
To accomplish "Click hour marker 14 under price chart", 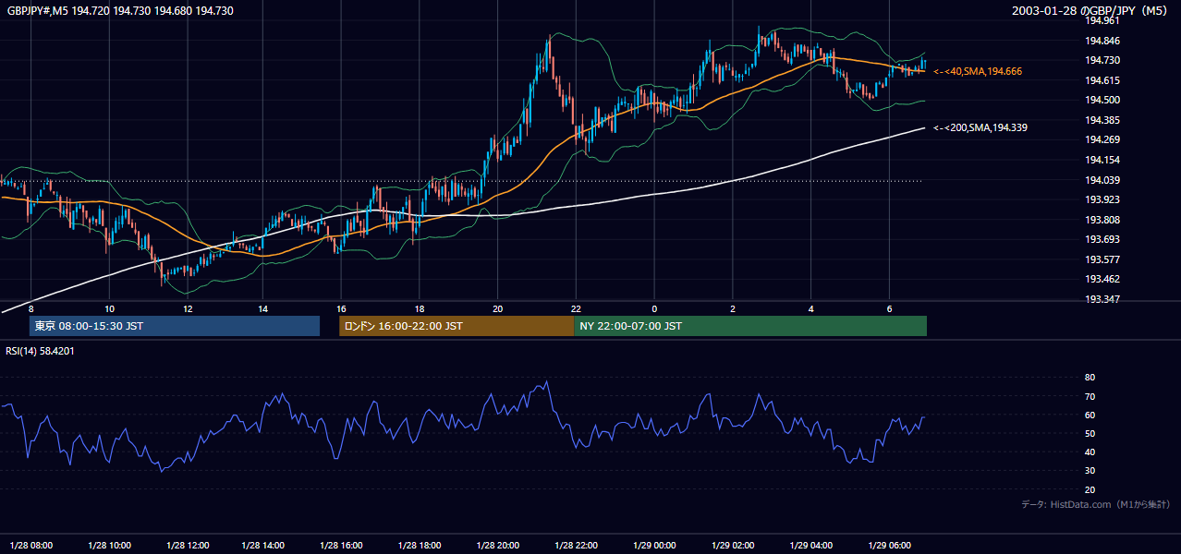I will pyautogui.click(x=263, y=308).
